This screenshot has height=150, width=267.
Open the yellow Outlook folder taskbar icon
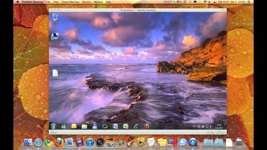click(74, 126)
